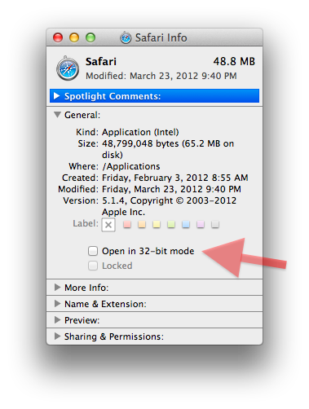309x409 pixels.
Task: Minimize the Safari Info window
Action: click(x=74, y=37)
